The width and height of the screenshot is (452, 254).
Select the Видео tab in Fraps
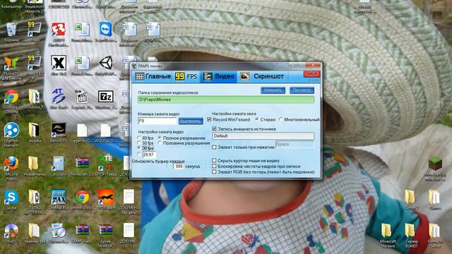click(x=219, y=76)
